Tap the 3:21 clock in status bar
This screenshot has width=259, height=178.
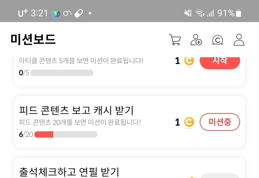click(x=39, y=13)
